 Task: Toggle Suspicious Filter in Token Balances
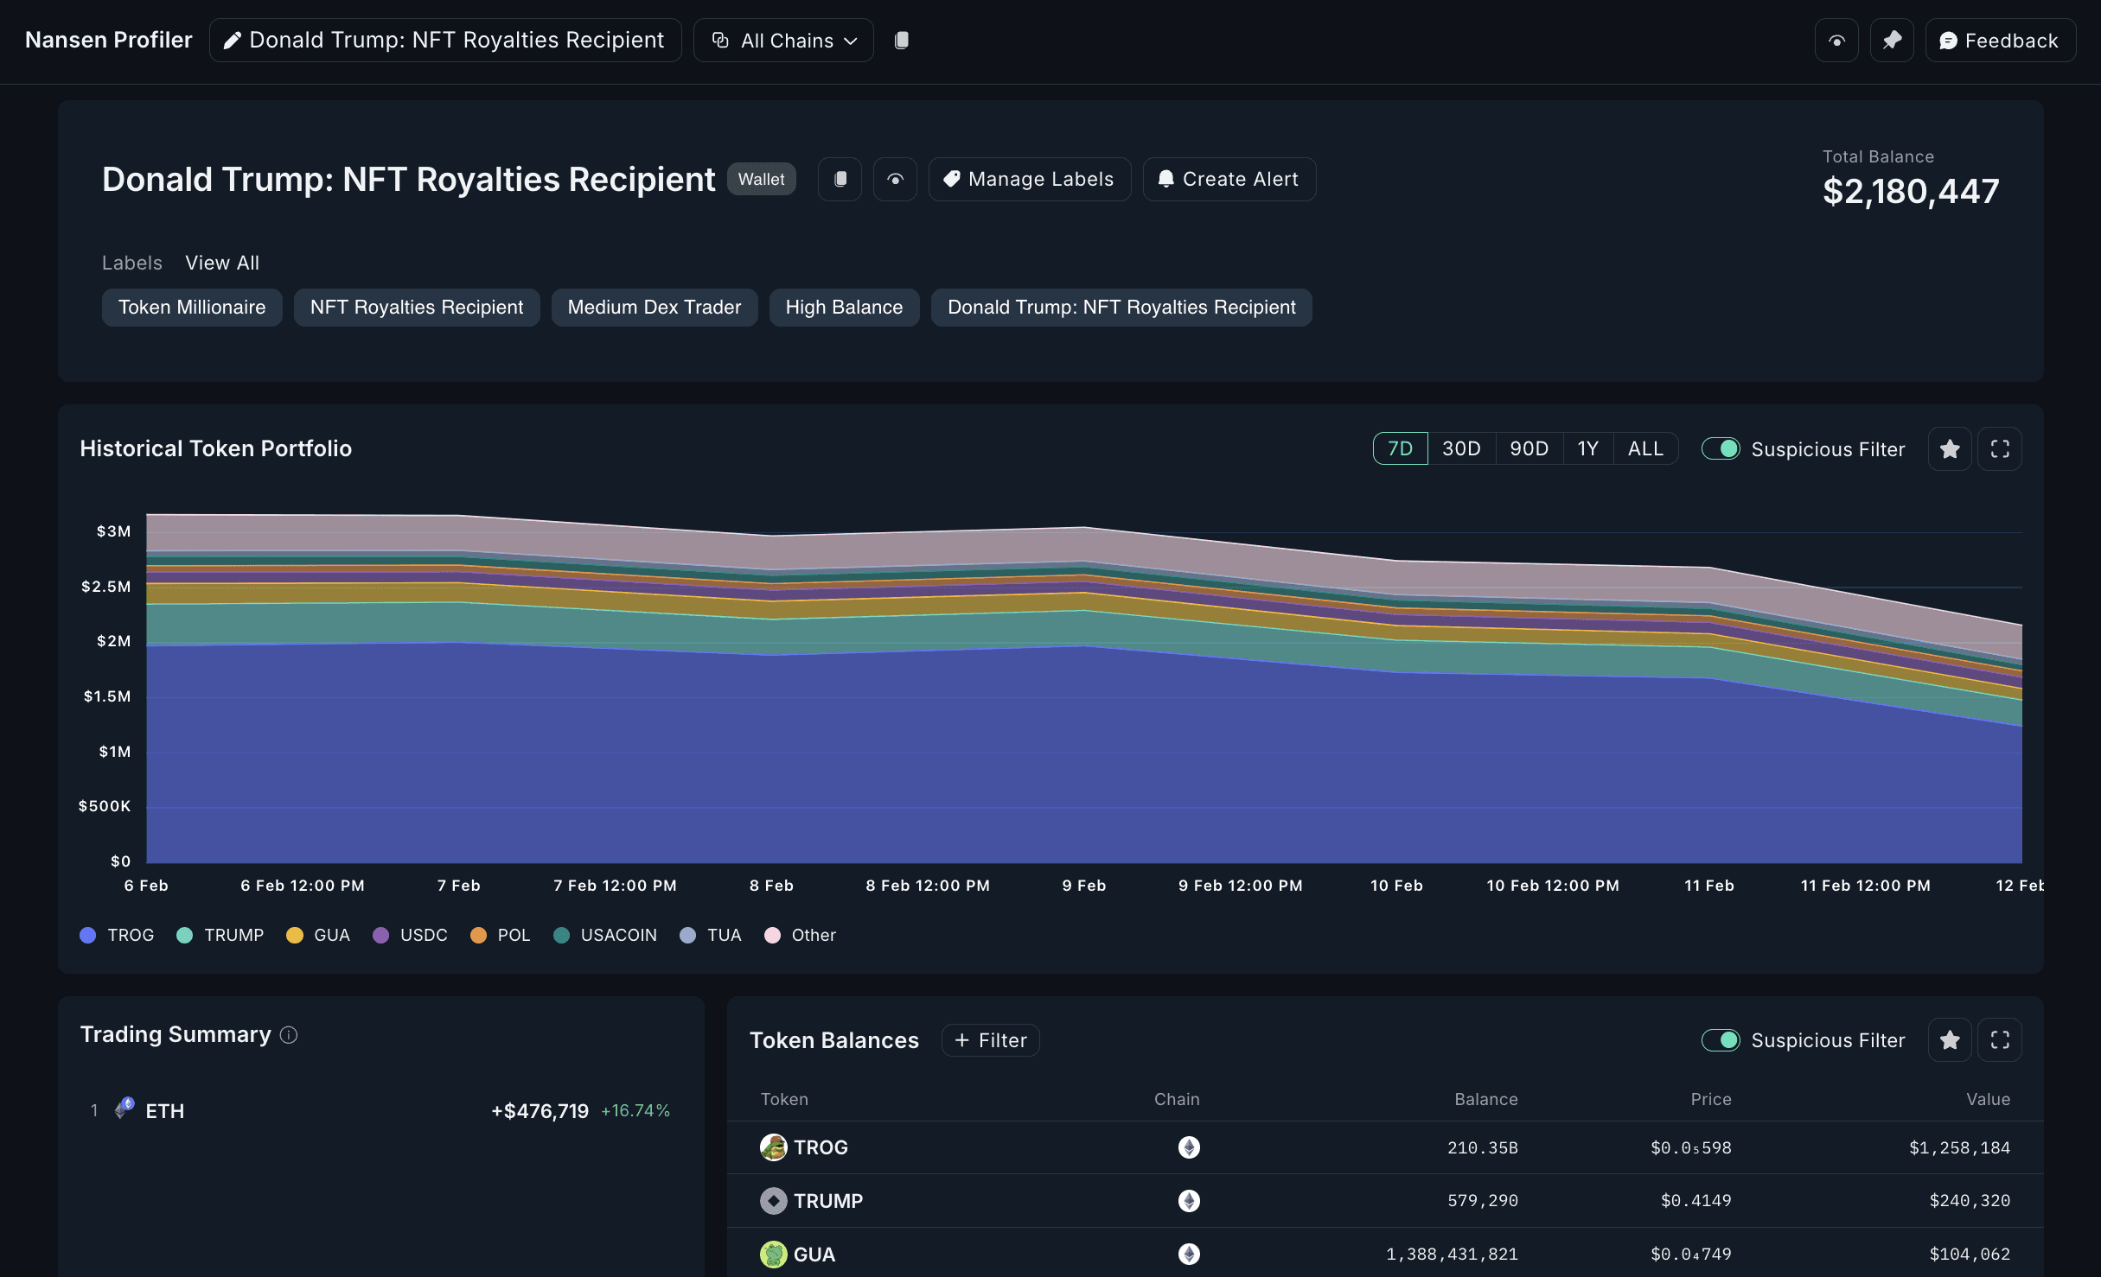click(1721, 1039)
